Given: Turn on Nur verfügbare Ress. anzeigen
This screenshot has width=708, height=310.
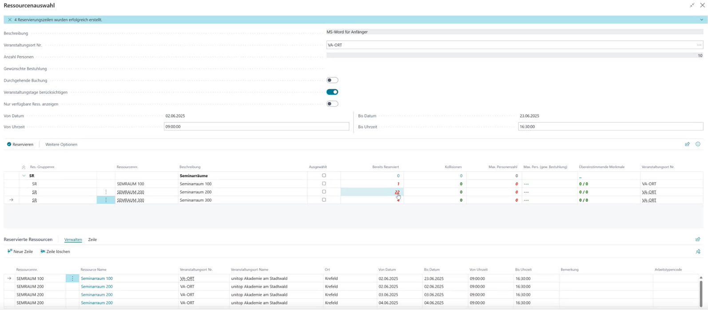Looking at the screenshot, I should (332, 104).
